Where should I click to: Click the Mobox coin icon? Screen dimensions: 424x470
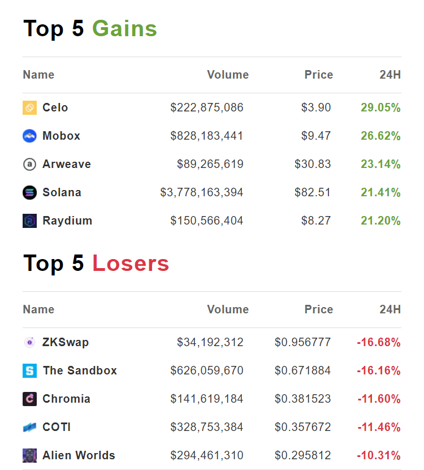coord(29,136)
